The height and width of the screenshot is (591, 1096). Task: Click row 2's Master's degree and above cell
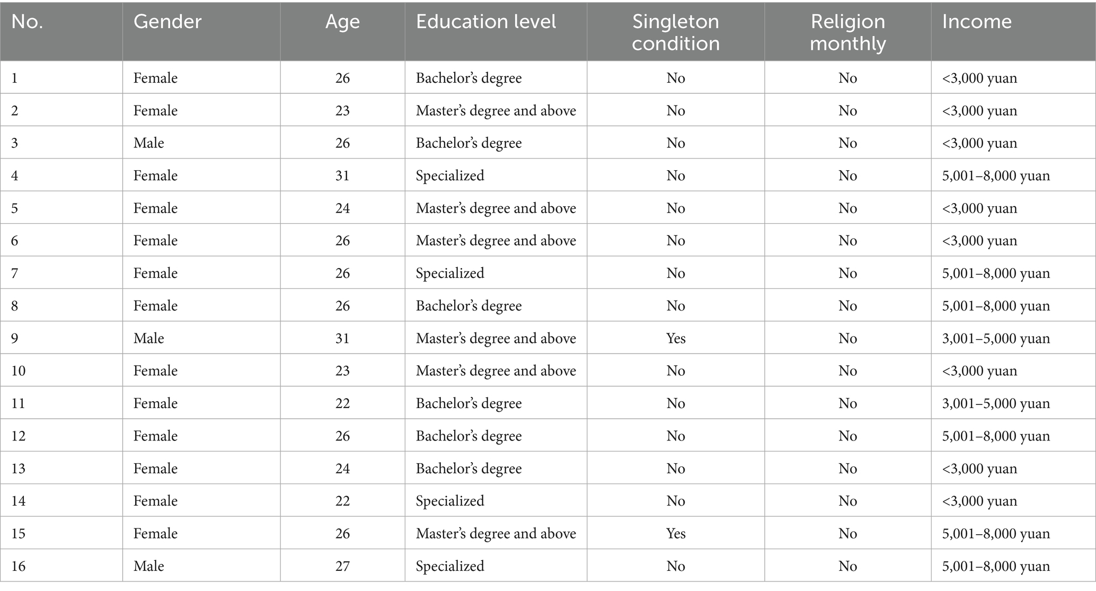(x=496, y=110)
